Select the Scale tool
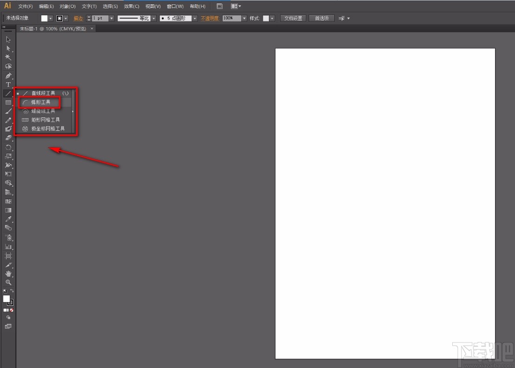 [8, 156]
